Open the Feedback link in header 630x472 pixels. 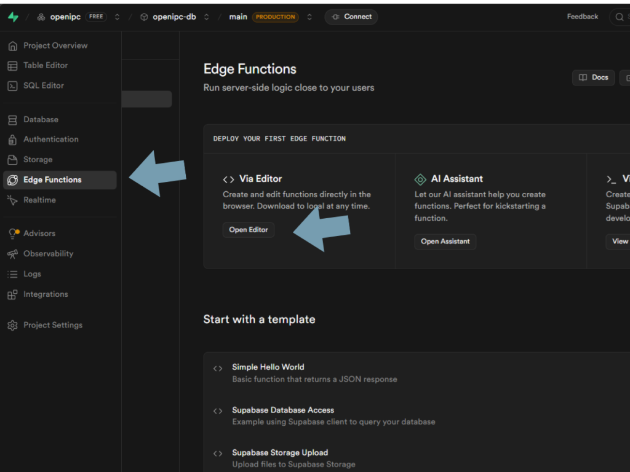click(x=582, y=17)
